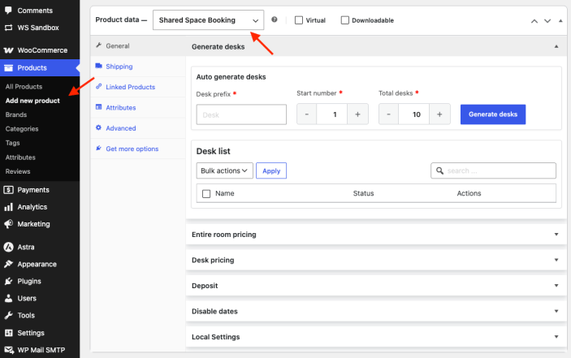
Task: Enable the Virtual checkbox
Action: click(299, 20)
